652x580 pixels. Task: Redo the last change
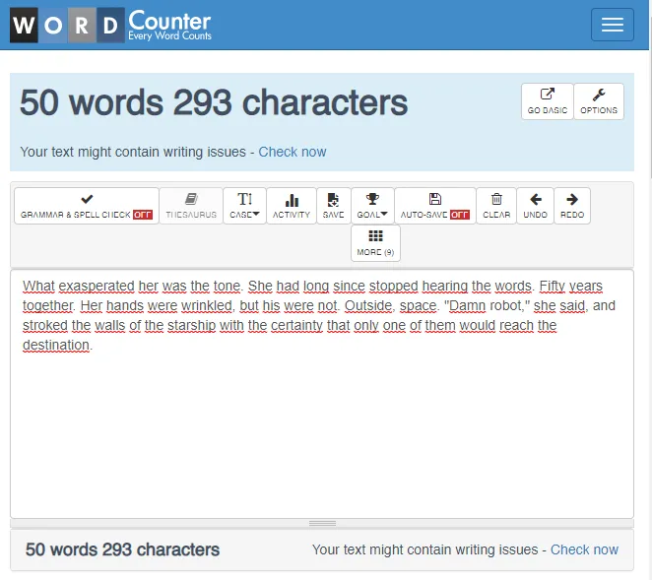(572, 206)
